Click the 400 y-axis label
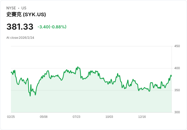 (x=177, y=68)
